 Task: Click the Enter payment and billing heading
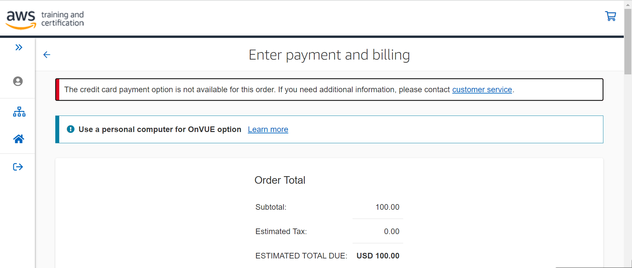pos(329,55)
